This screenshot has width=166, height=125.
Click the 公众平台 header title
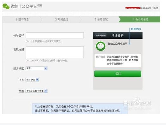(29, 6)
